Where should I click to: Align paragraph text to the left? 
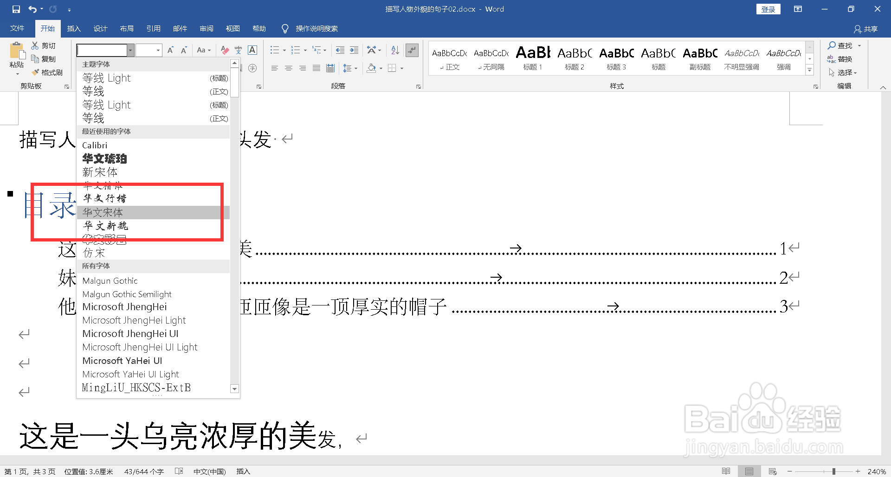click(x=275, y=68)
